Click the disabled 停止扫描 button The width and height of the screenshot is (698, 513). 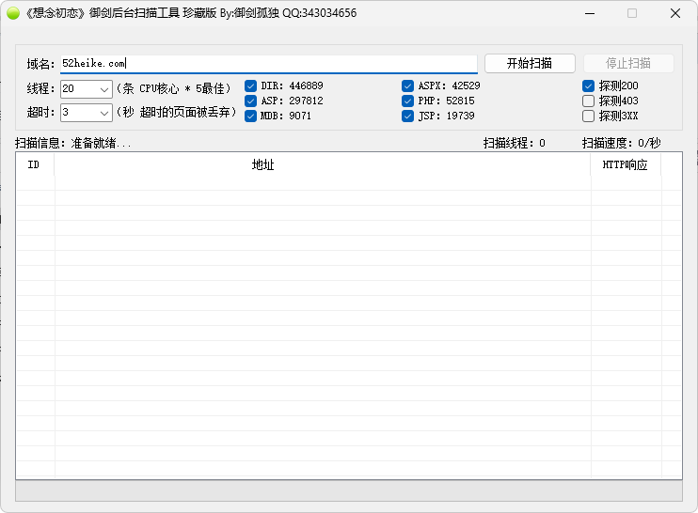pos(628,64)
